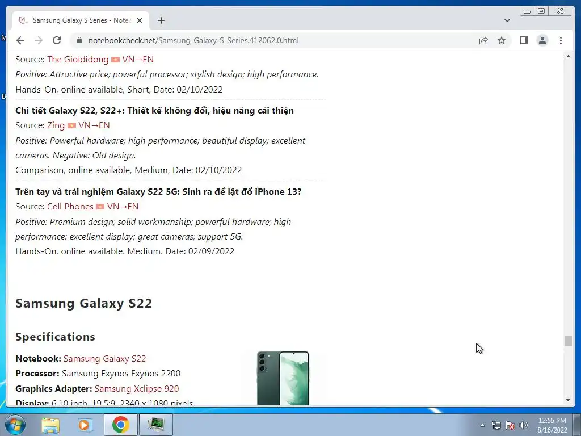The image size is (581, 436).
Task: Select the Samsung Galaxy S Series tab
Action: click(81, 20)
